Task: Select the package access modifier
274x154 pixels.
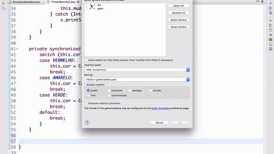Action: pyautogui.click(x=130, y=90)
